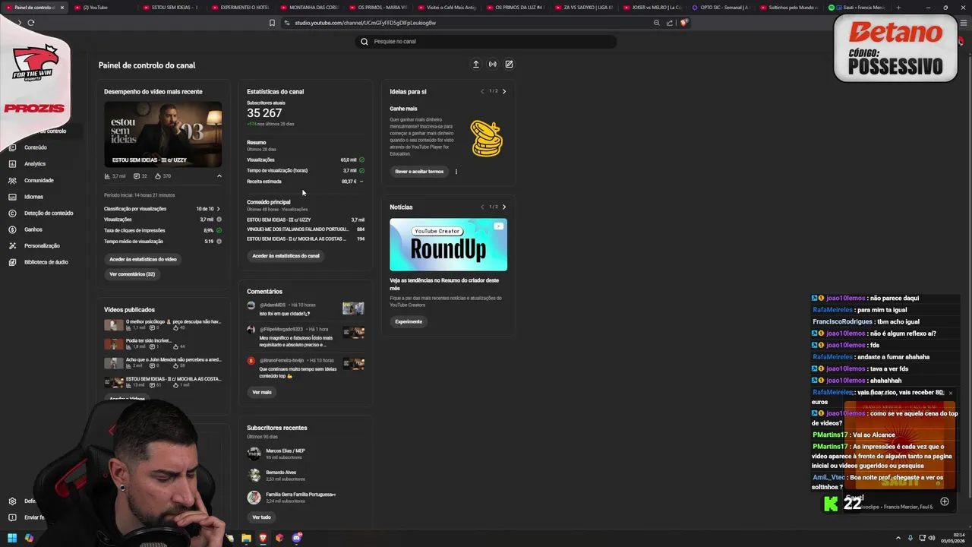Expand Classificação por visualizações arrow
972x547 pixels.
tap(218, 209)
